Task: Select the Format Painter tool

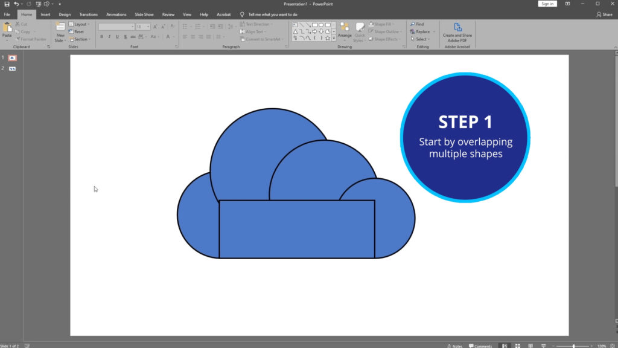Action: pyautogui.click(x=32, y=39)
